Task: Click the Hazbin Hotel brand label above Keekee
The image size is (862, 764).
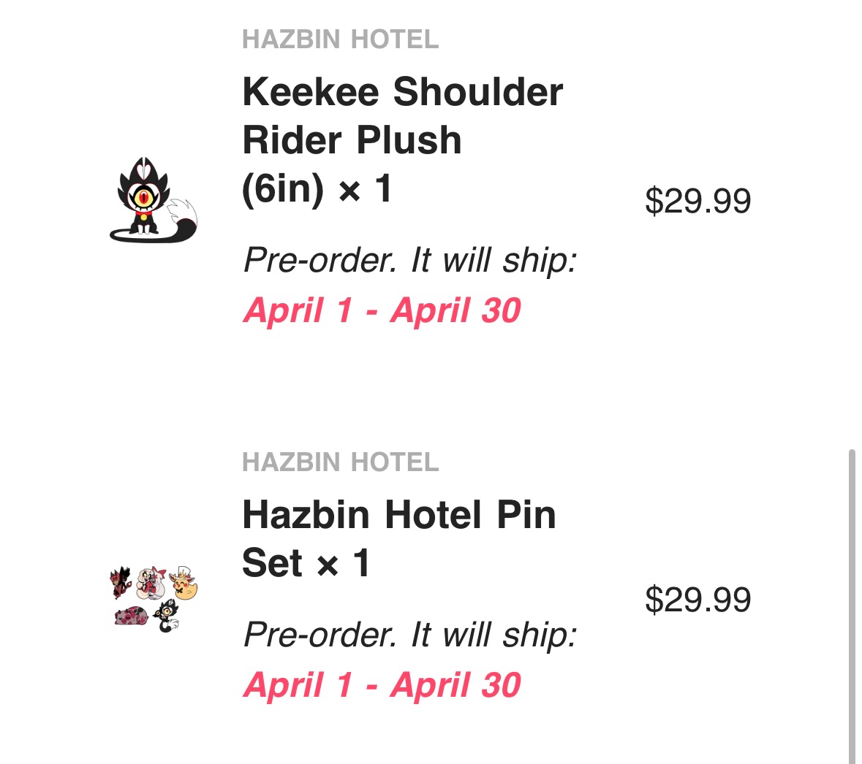Action: [340, 39]
